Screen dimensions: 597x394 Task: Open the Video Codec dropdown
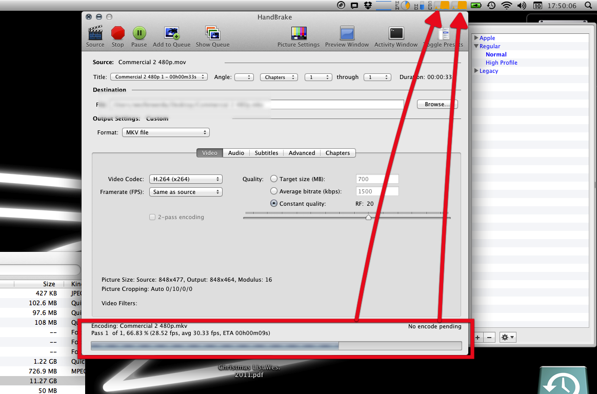pos(186,179)
